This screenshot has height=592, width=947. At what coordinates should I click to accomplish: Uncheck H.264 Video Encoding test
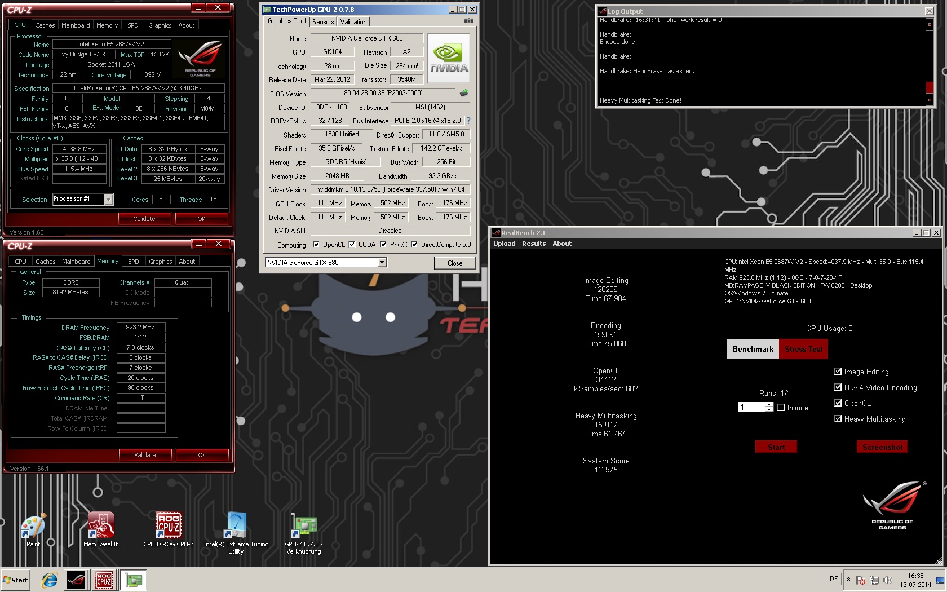838,387
